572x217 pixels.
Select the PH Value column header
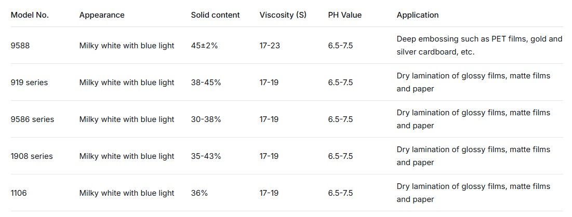pyautogui.click(x=344, y=15)
